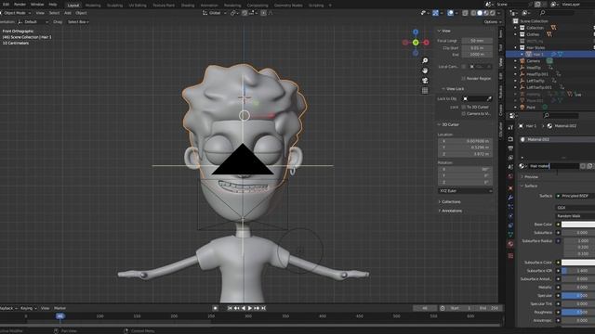Switch to the Sculpting workspace tab

tap(114, 6)
